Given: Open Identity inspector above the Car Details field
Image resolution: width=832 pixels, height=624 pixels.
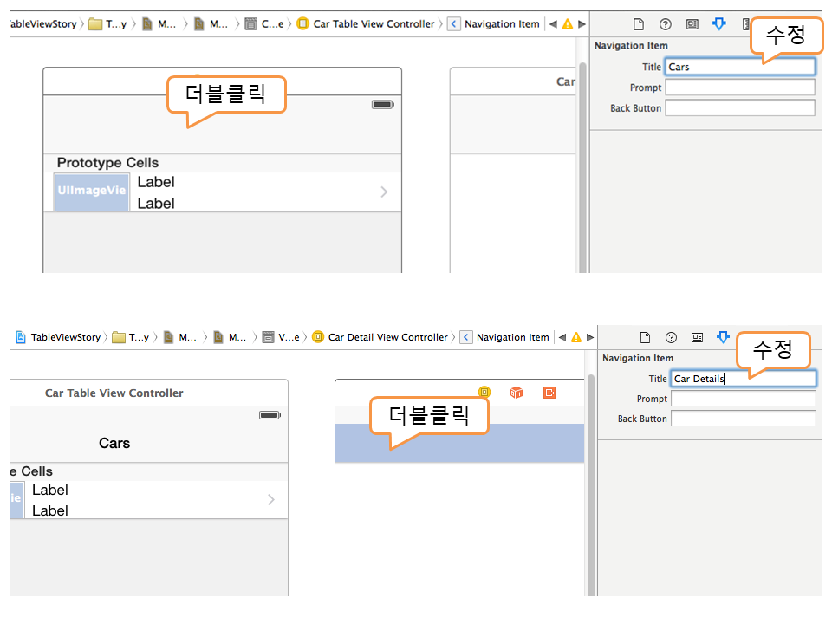Looking at the screenshot, I should (697, 337).
